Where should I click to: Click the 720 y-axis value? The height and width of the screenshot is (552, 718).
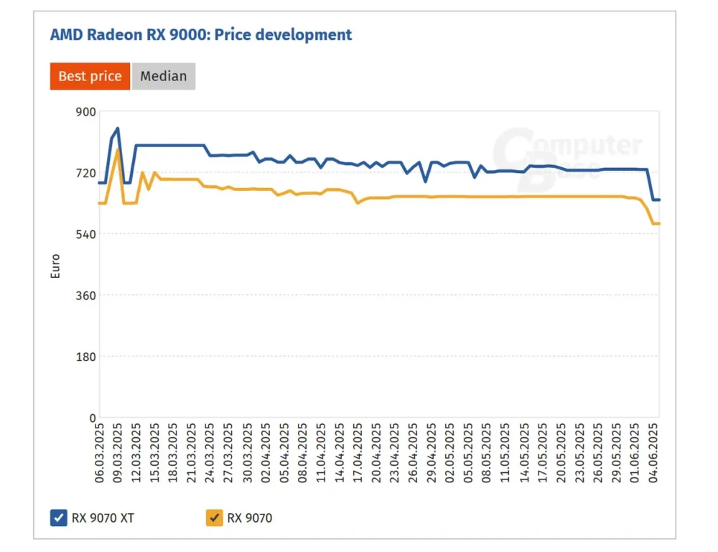85,174
